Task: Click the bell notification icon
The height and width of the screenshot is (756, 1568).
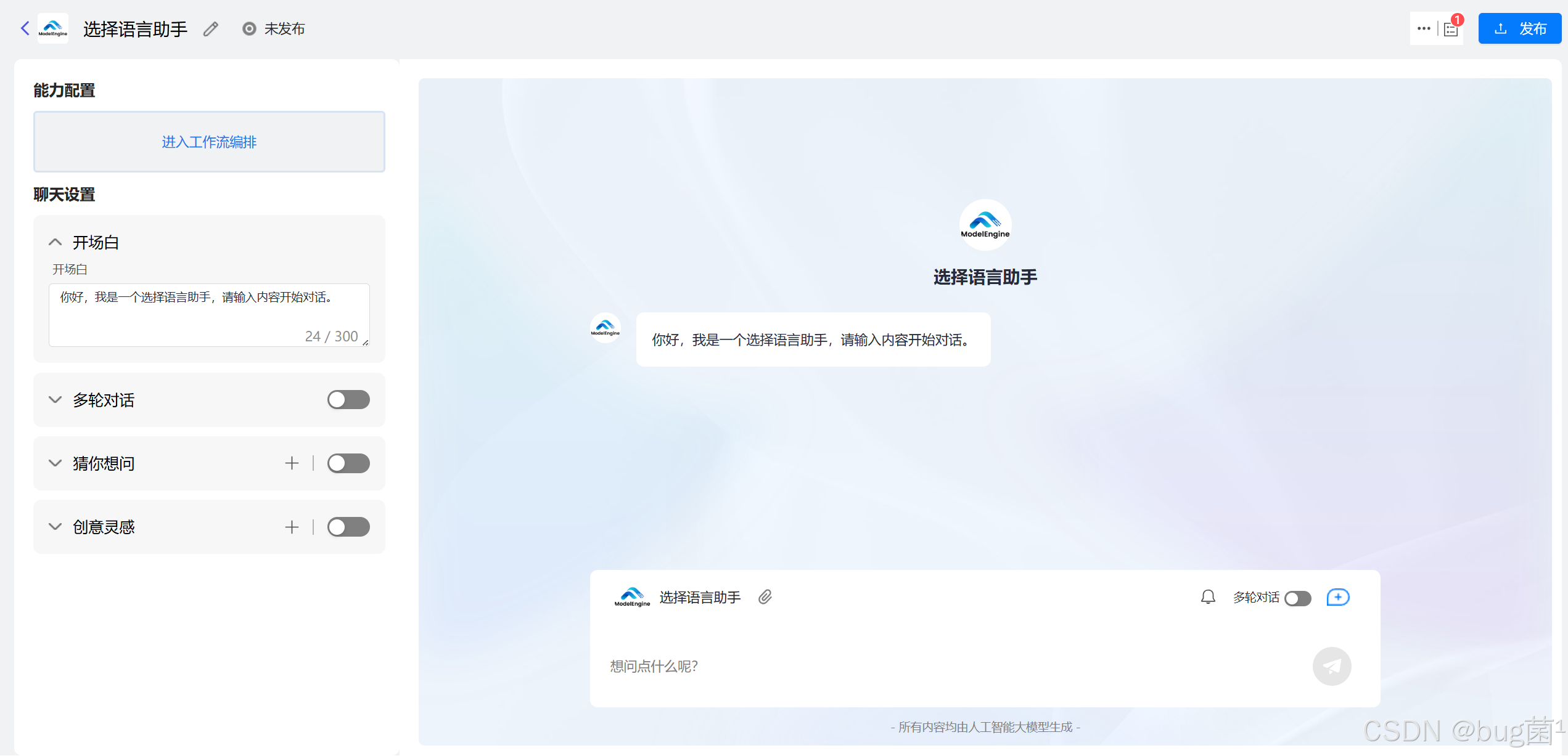Action: coord(1208,597)
